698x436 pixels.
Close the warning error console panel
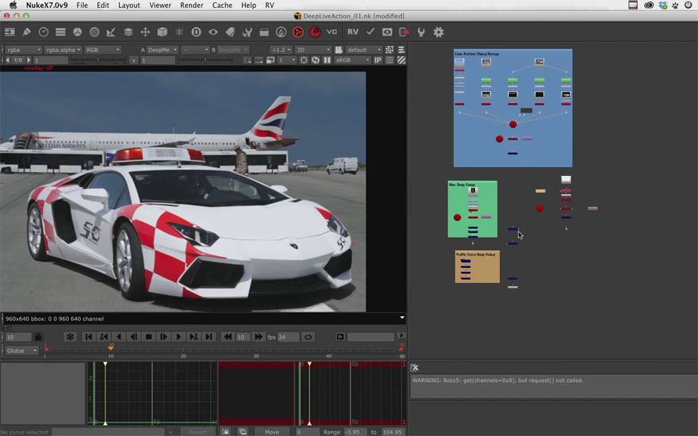coord(415,368)
